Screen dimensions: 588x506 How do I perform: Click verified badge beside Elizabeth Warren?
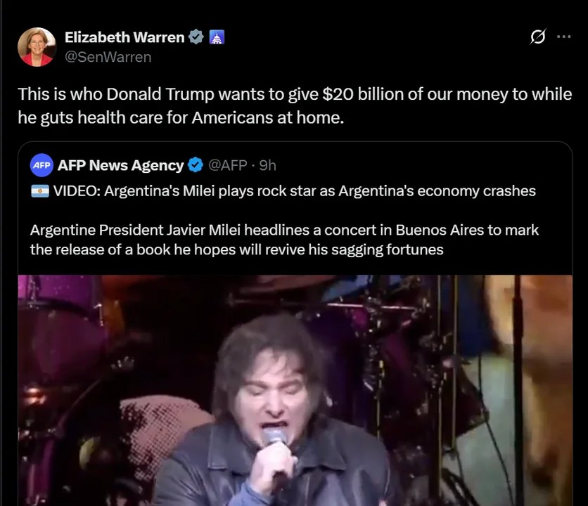[196, 37]
